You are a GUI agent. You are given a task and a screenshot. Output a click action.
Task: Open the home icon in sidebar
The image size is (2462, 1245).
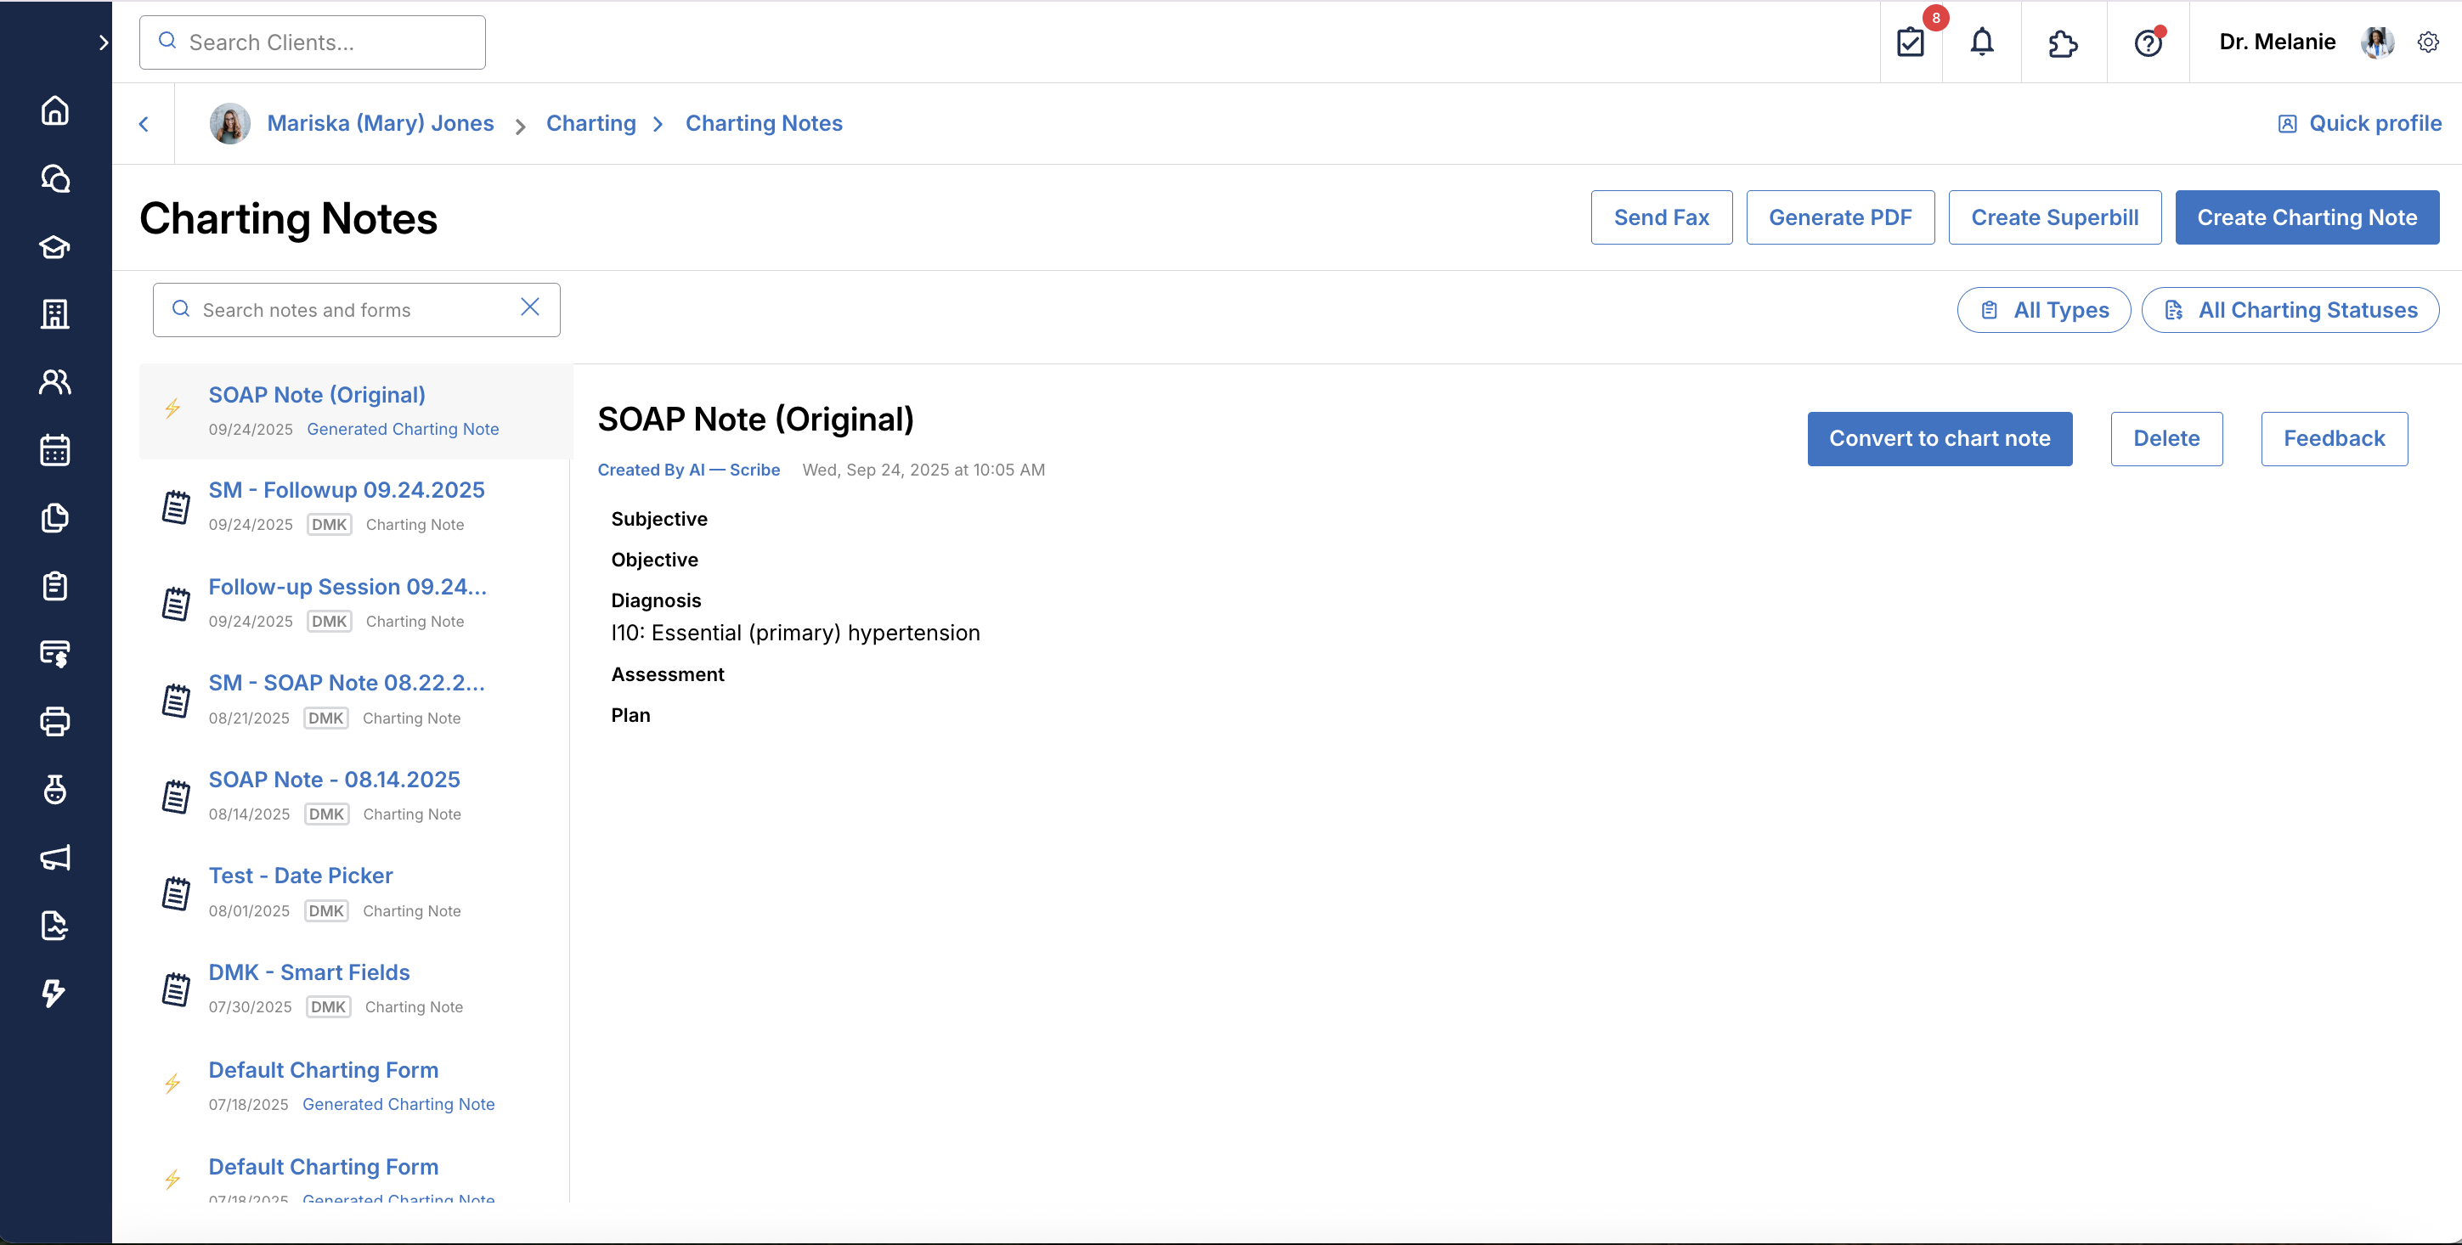click(54, 111)
